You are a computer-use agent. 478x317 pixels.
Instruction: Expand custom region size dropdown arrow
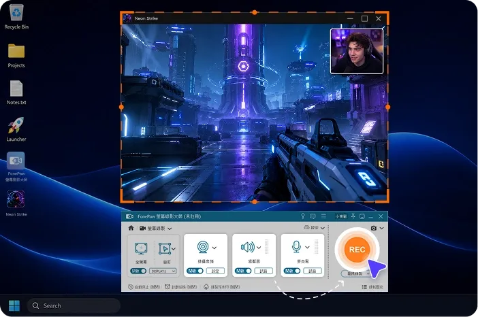[x=174, y=249]
